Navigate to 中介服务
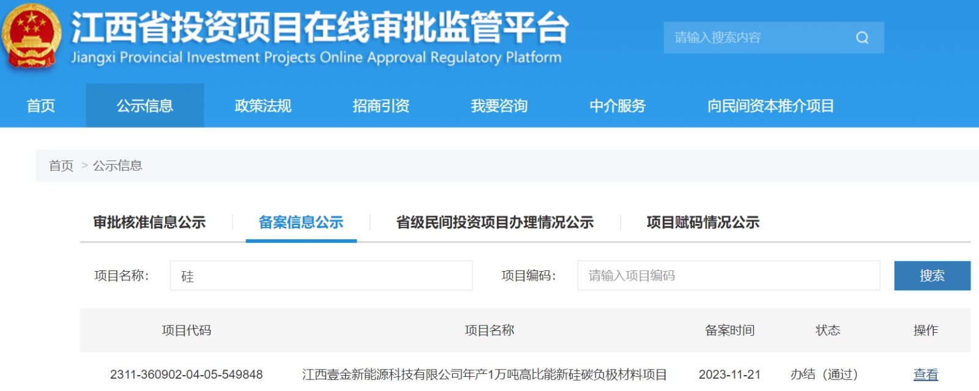The image size is (979, 391). click(x=617, y=106)
